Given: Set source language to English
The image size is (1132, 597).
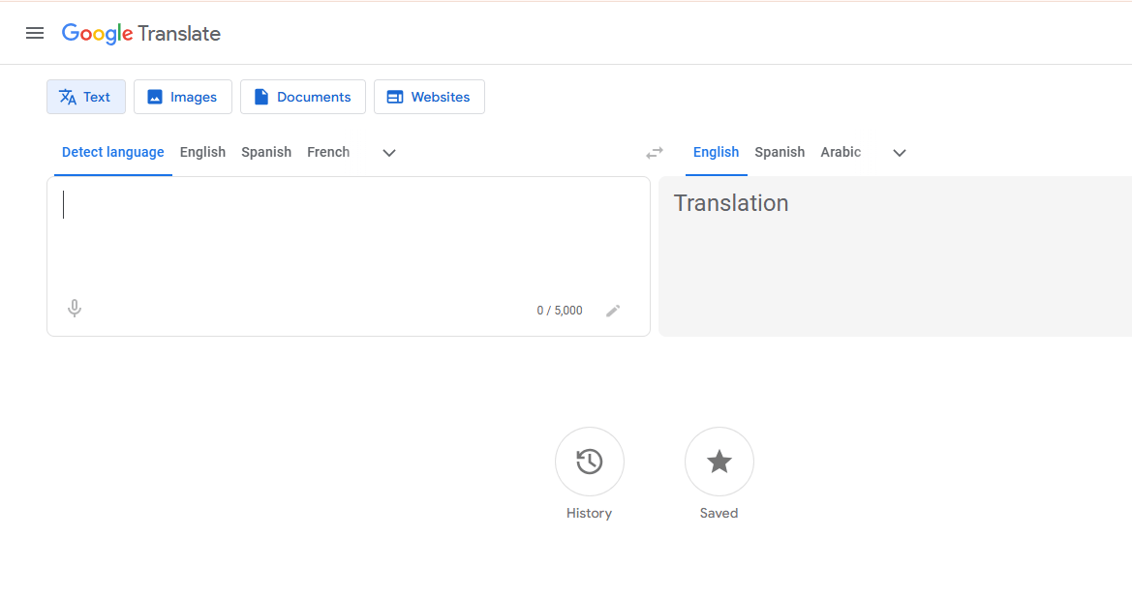Looking at the screenshot, I should [x=202, y=152].
